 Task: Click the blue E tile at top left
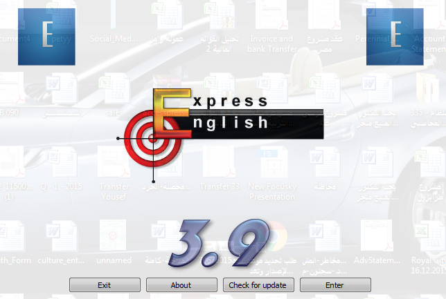point(46,37)
